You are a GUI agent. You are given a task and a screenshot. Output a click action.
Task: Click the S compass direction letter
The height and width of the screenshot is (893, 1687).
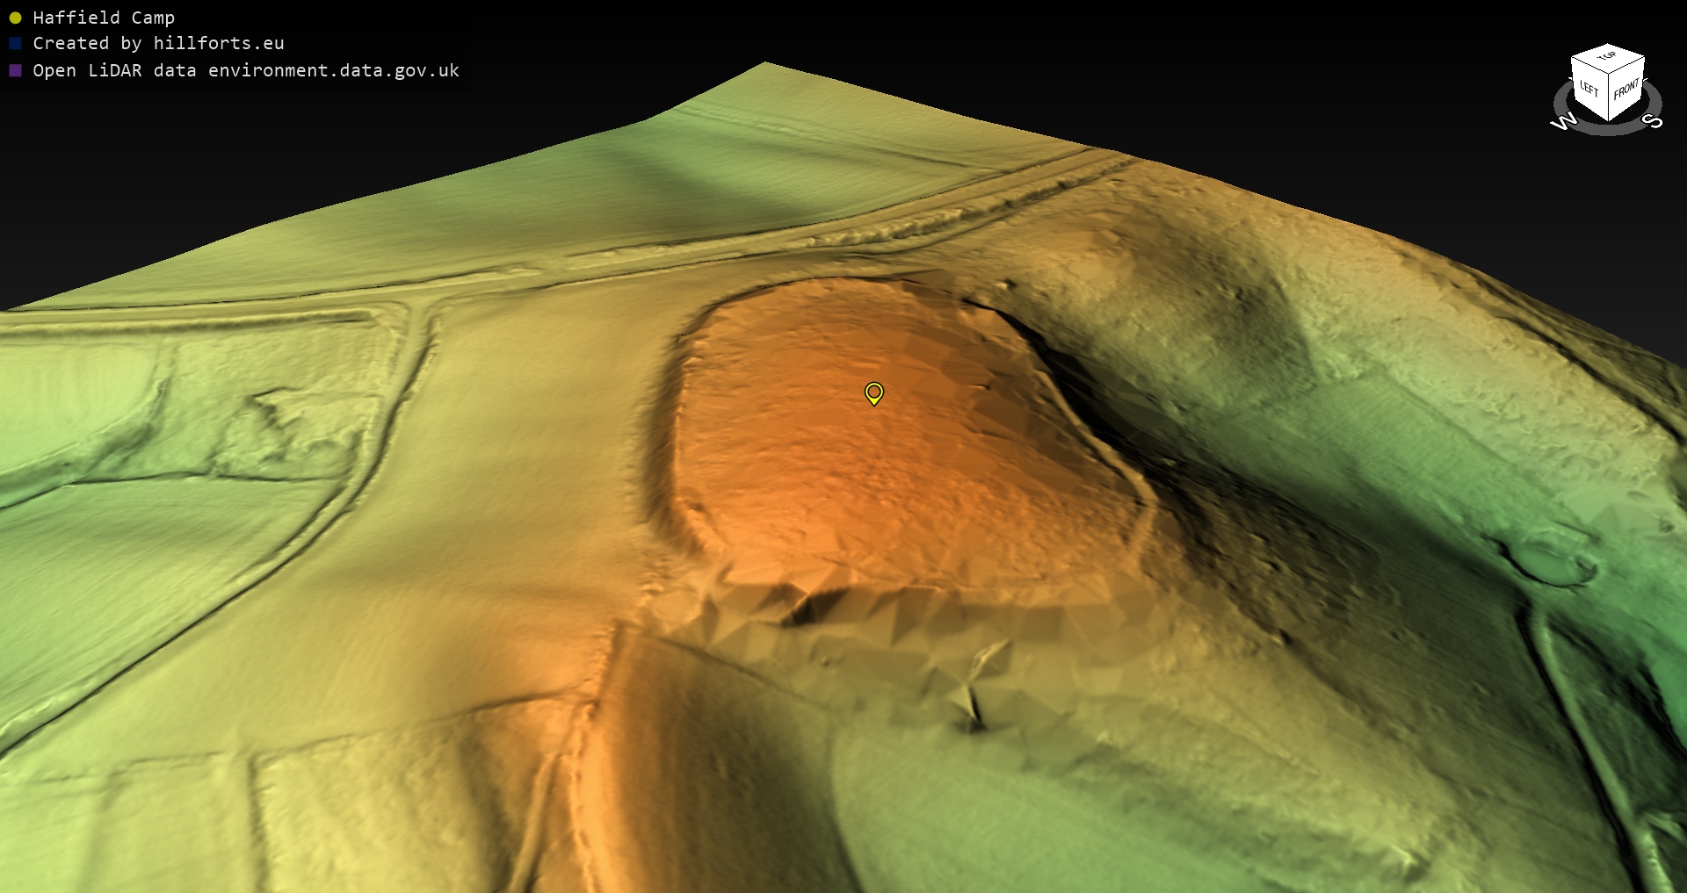1653,121
